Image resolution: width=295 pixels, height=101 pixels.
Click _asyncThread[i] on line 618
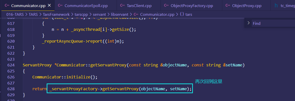[x=89, y=30]
